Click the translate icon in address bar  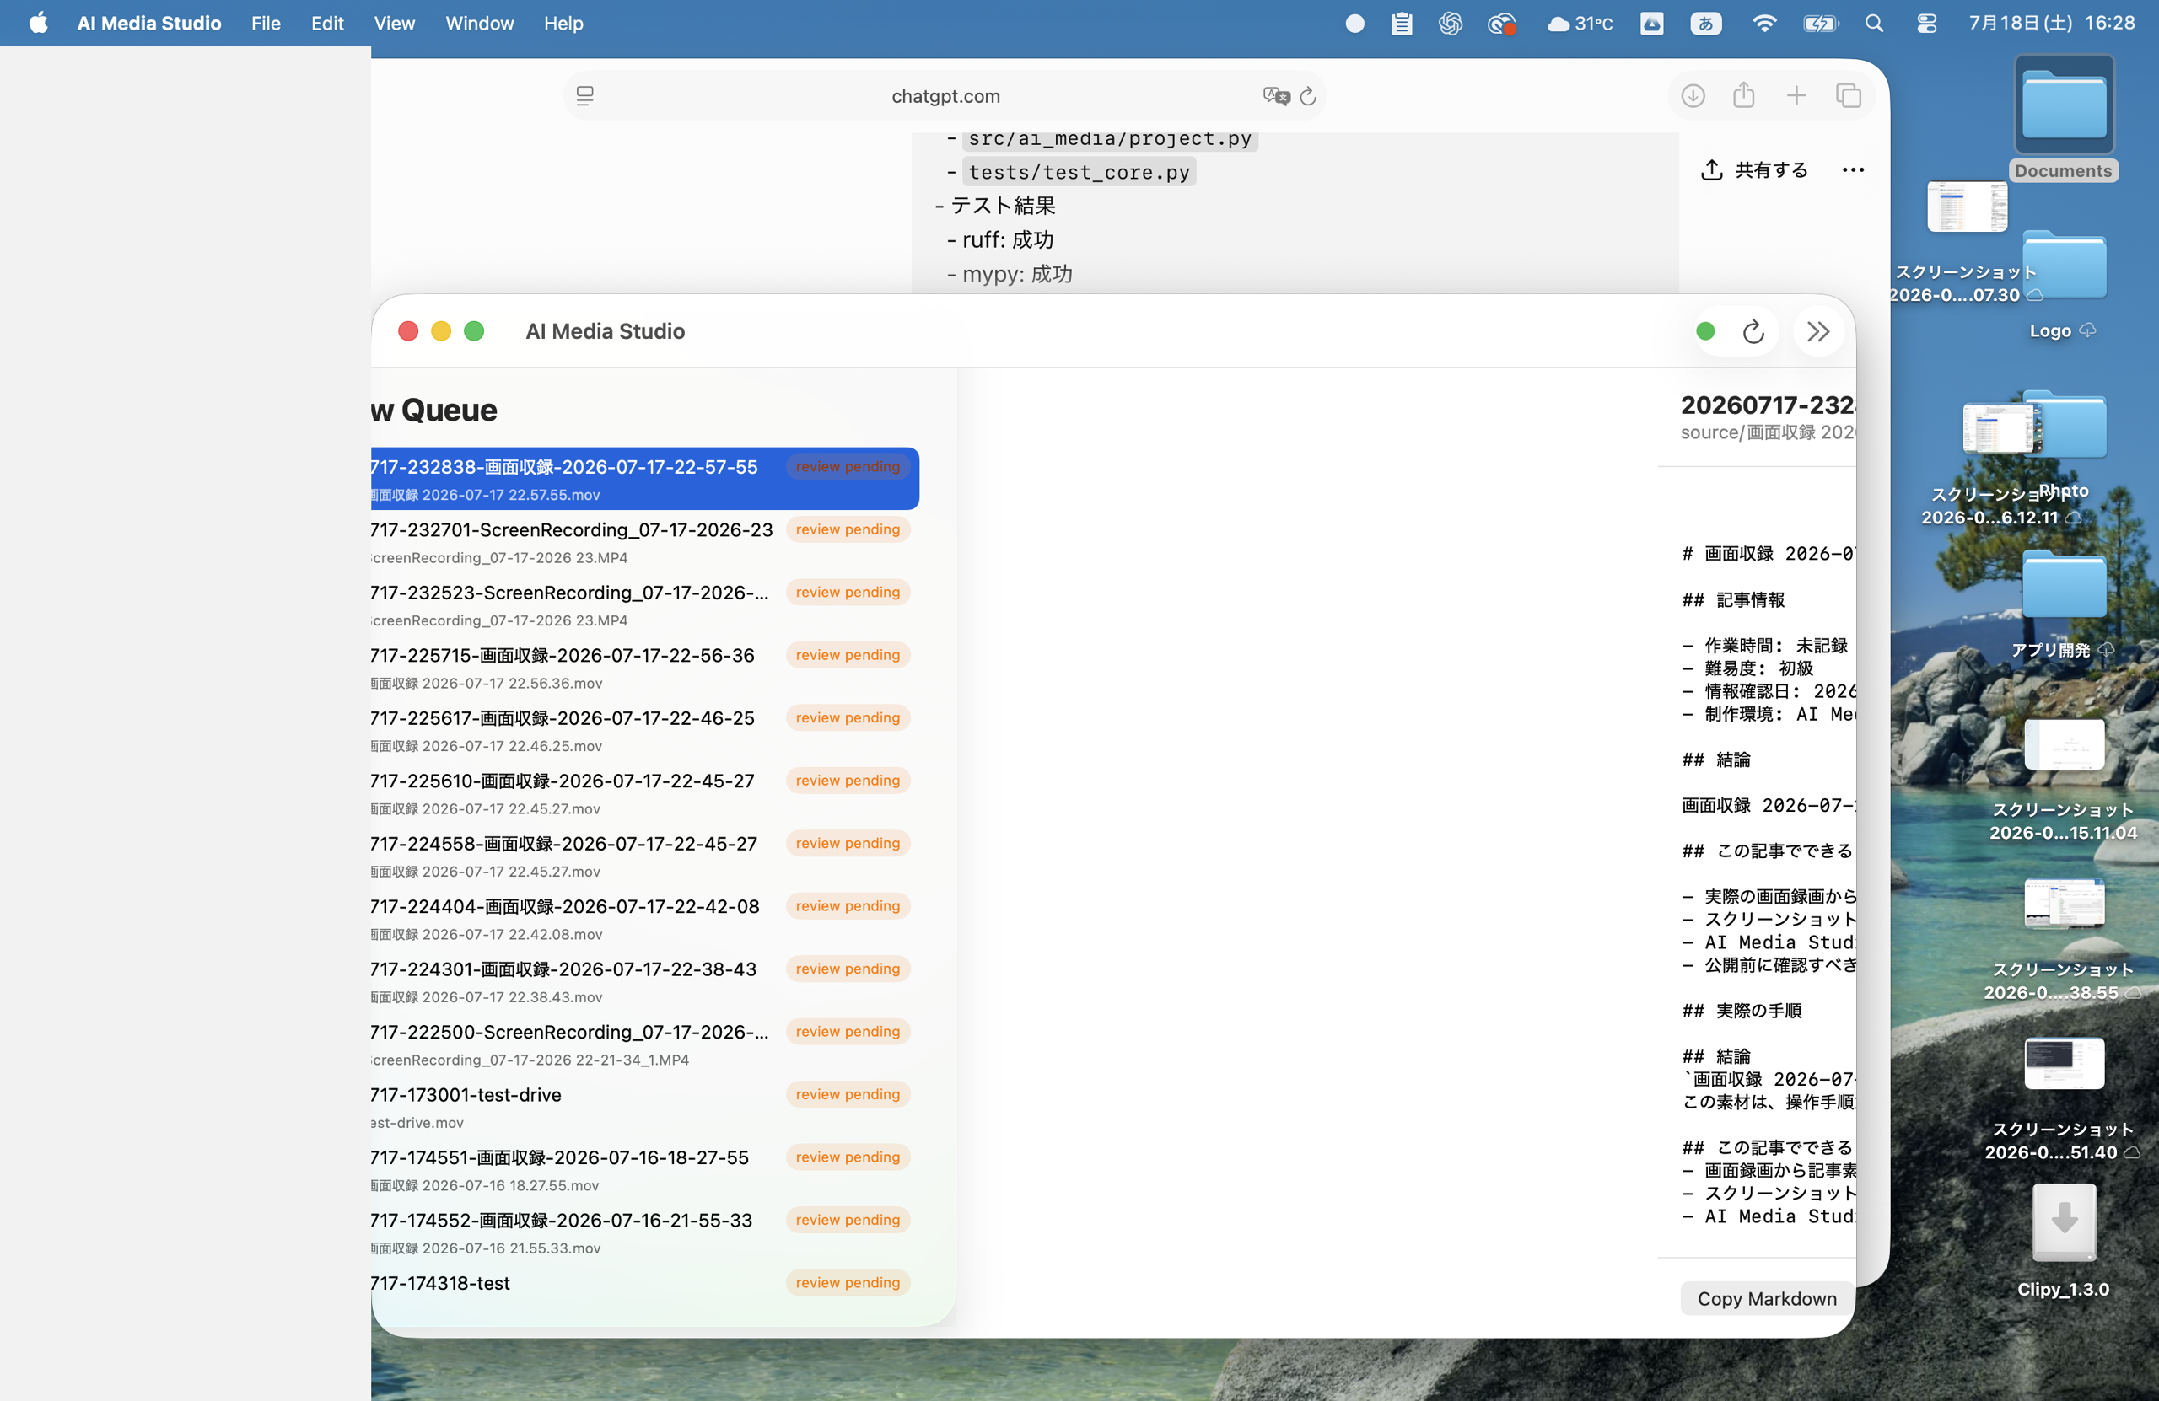tap(1275, 96)
